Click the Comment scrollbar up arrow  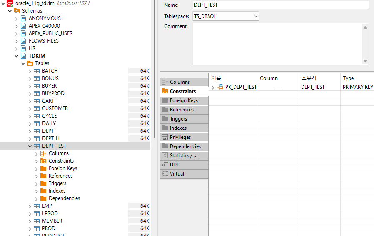coord(365,28)
